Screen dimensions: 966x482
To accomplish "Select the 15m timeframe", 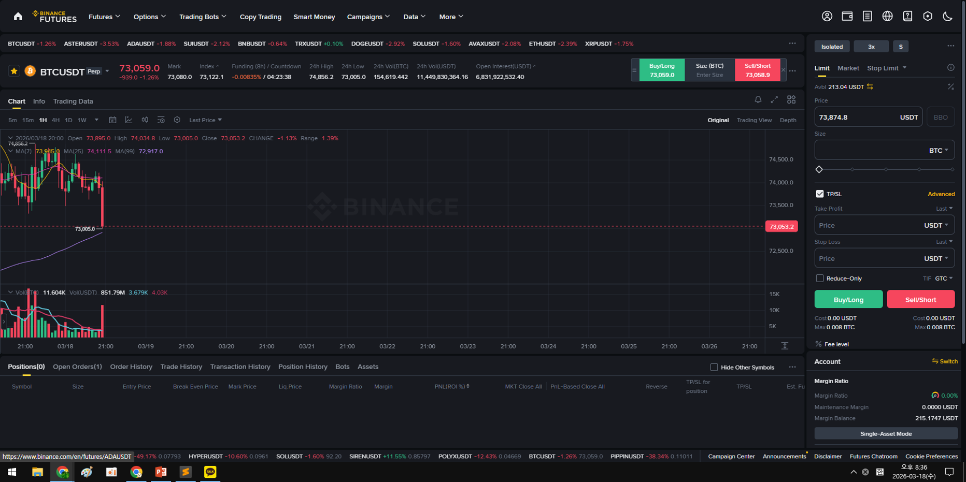I will (x=28, y=120).
